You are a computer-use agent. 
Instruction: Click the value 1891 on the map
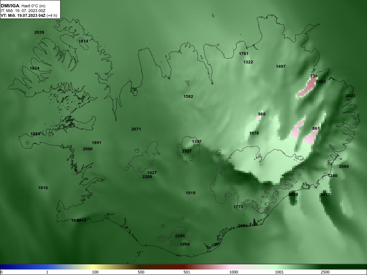96,143
